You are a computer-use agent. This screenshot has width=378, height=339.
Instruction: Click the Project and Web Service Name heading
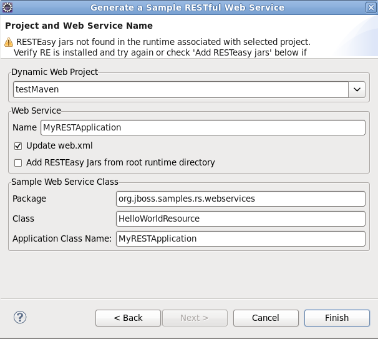(79, 26)
